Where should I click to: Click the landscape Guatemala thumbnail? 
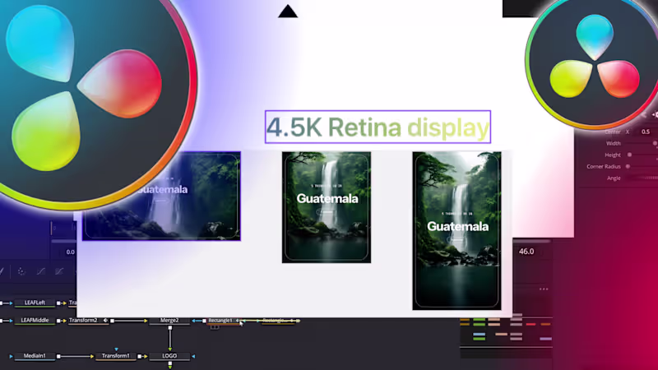161,196
